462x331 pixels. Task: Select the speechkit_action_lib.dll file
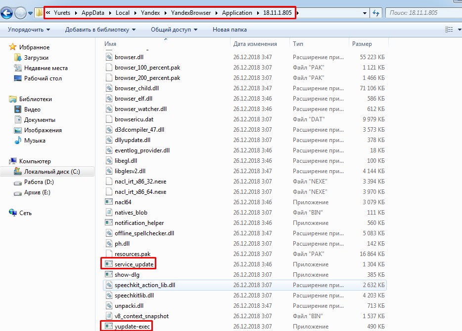pos(144,285)
